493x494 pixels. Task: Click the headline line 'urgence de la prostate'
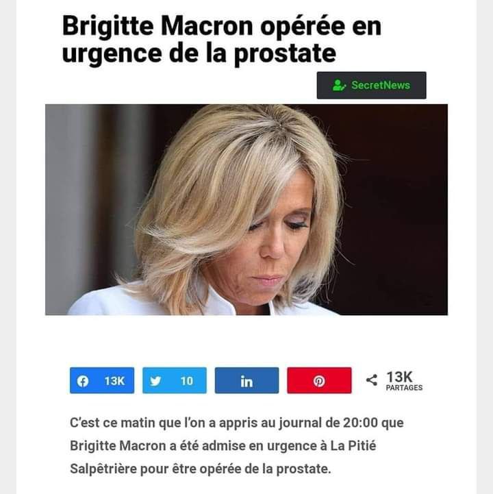coord(199,53)
